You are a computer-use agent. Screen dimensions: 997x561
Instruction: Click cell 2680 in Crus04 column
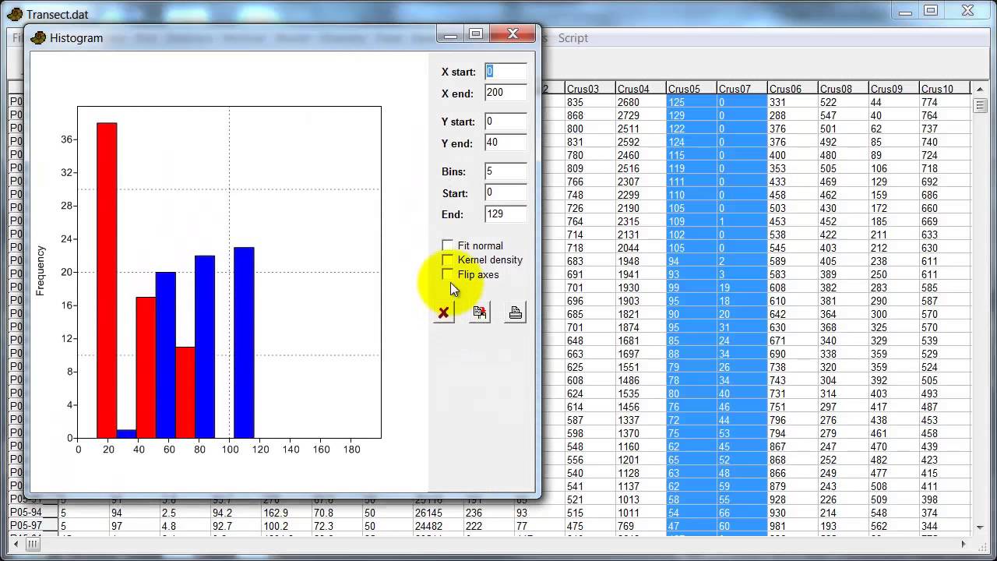pos(641,102)
